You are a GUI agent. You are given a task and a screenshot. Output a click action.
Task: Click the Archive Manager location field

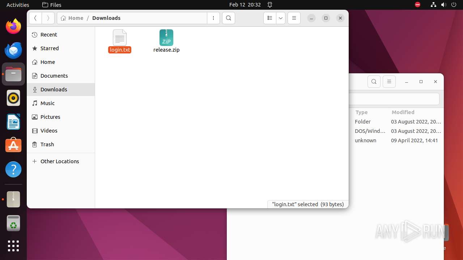(394, 99)
